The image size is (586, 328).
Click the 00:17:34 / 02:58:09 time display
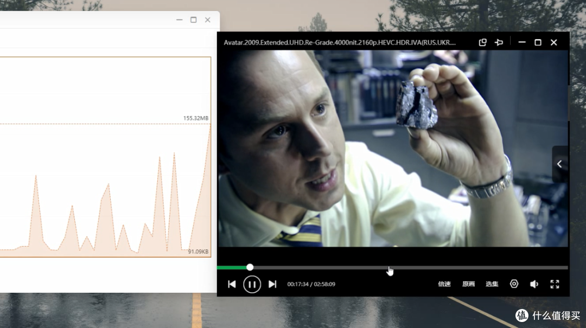click(x=311, y=284)
